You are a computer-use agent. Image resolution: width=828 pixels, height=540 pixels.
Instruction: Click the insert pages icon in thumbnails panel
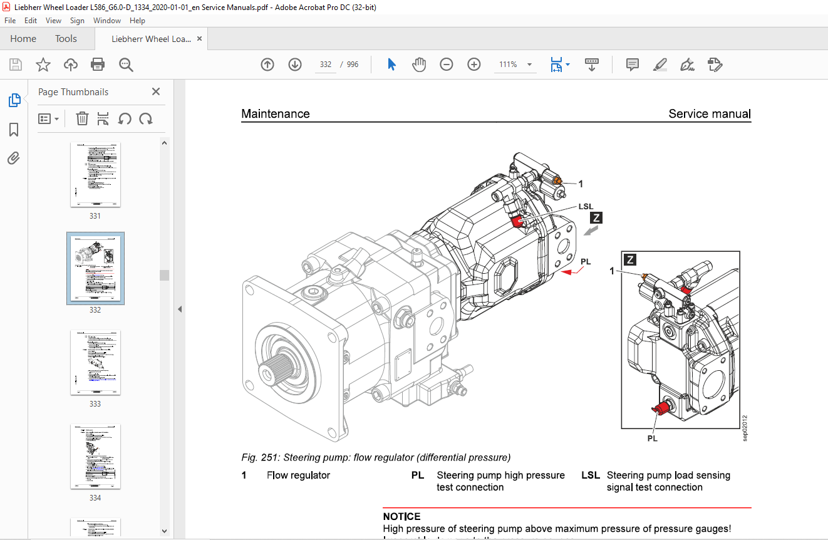[103, 118]
